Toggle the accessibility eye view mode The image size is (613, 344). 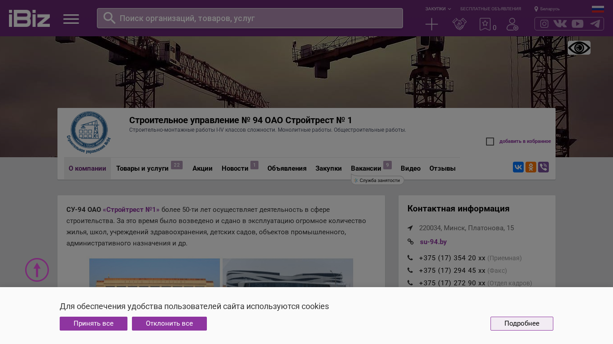579,48
